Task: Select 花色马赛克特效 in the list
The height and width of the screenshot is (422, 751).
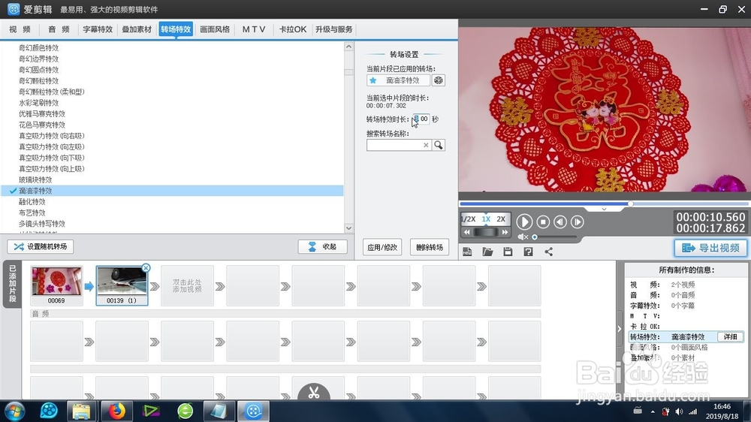Action: tap(41, 125)
